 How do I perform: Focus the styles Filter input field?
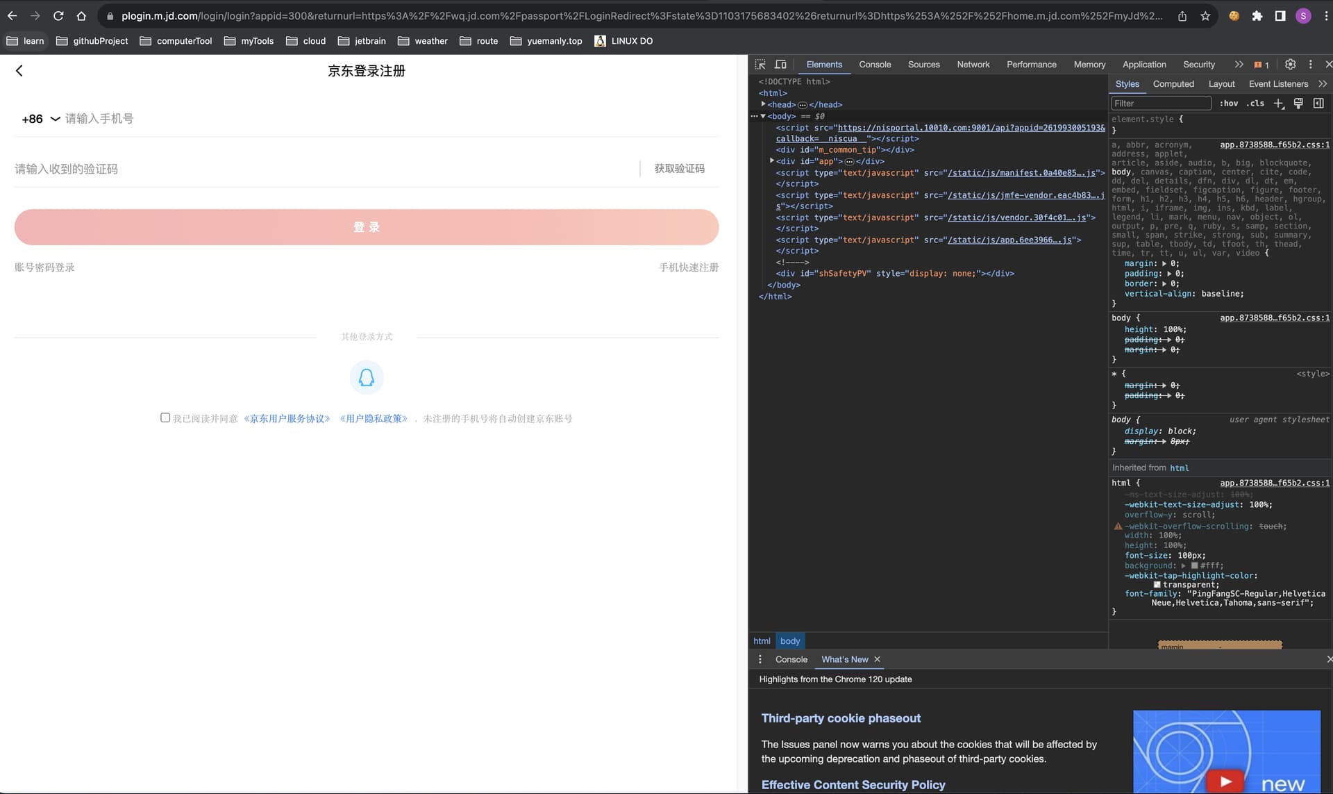pyautogui.click(x=1162, y=104)
